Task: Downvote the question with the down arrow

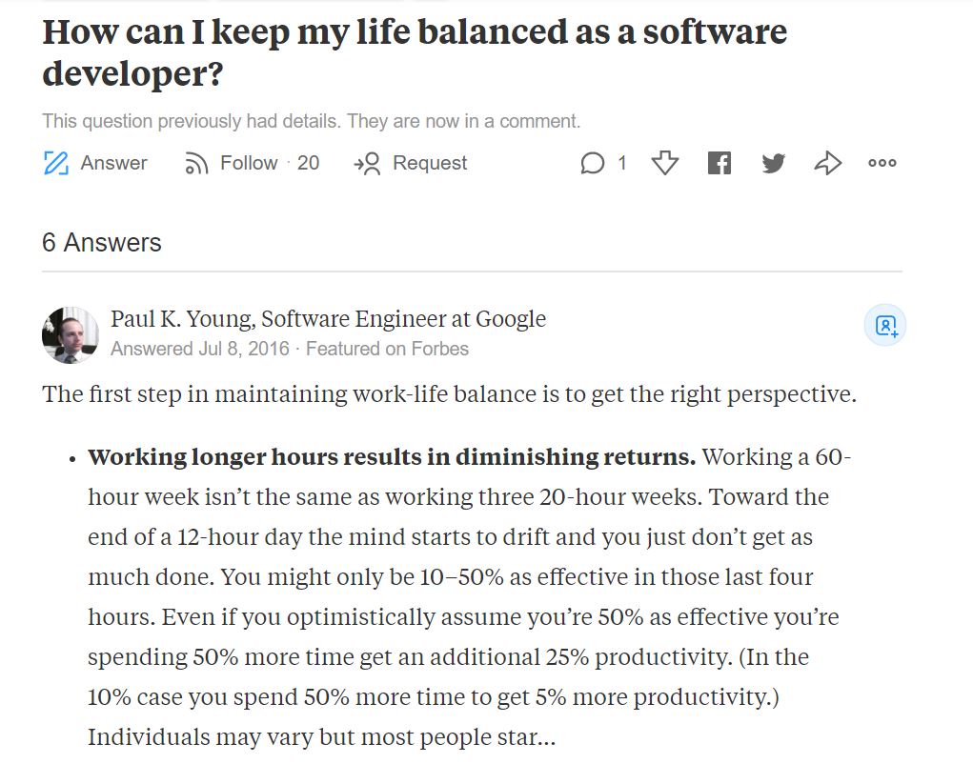Action: point(664,163)
